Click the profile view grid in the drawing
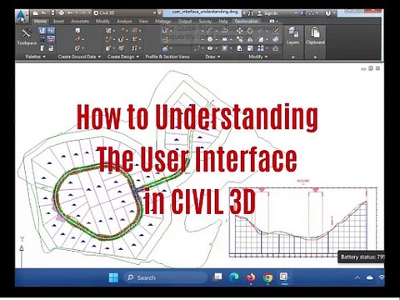 (302, 222)
